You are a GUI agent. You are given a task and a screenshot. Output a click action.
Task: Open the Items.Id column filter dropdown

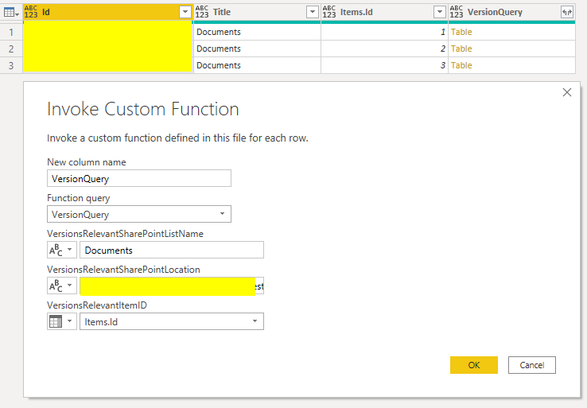point(440,13)
